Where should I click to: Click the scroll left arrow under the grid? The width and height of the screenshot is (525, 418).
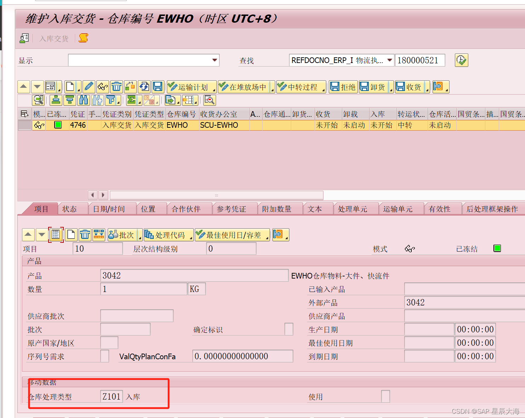(x=93, y=195)
